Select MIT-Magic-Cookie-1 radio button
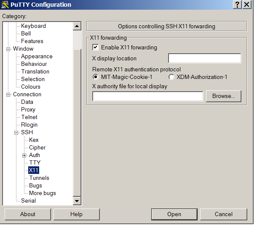The height and width of the screenshot is (225, 254). (x=96, y=77)
